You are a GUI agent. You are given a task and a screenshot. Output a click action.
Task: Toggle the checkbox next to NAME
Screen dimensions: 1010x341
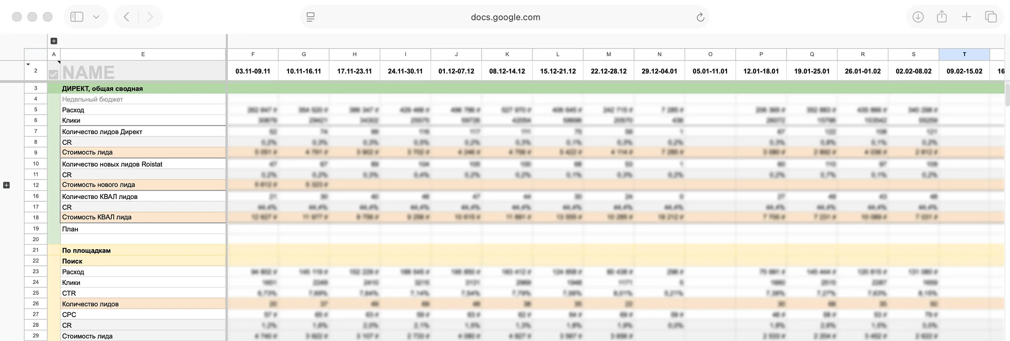coord(53,74)
